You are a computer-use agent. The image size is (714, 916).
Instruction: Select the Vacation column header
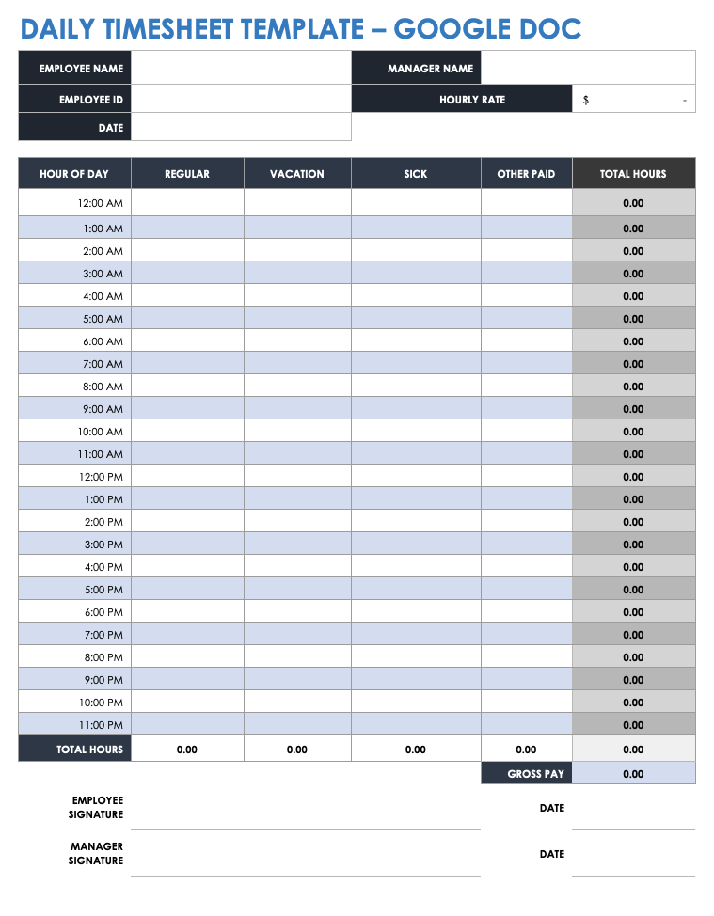pyautogui.click(x=297, y=174)
